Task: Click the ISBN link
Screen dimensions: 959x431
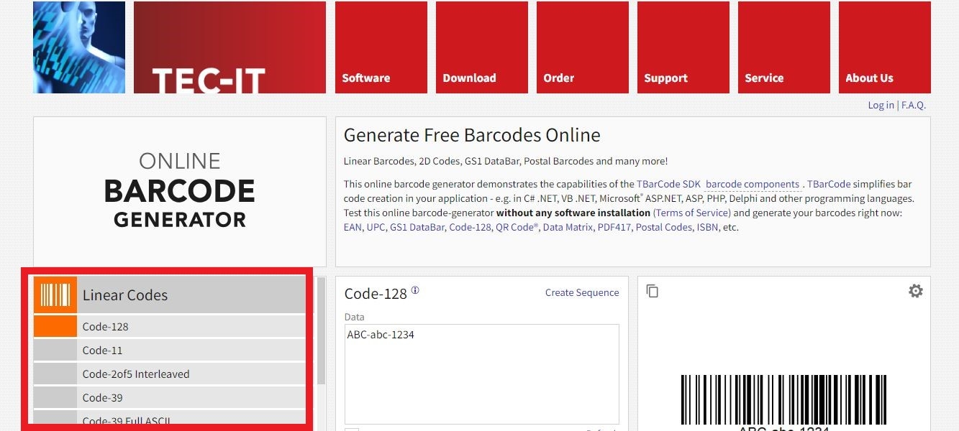Action: coord(708,227)
